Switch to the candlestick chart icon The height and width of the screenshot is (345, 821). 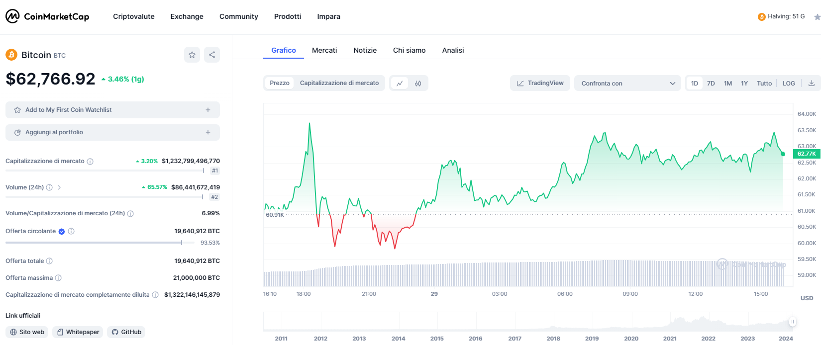[x=418, y=84]
